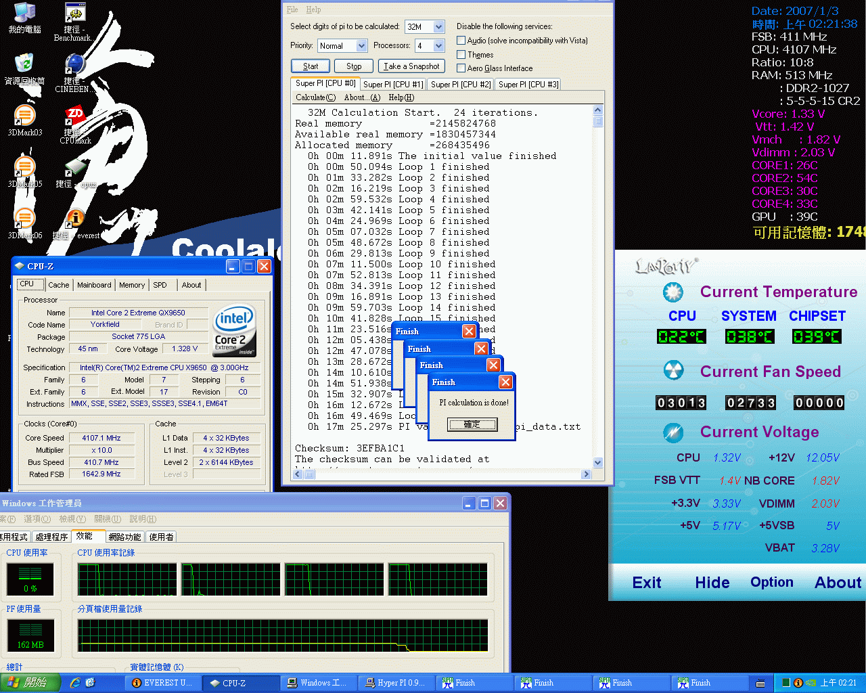Click the language bar keyboard icon
This screenshot has height=693, width=866.
click(x=760, y=683)
